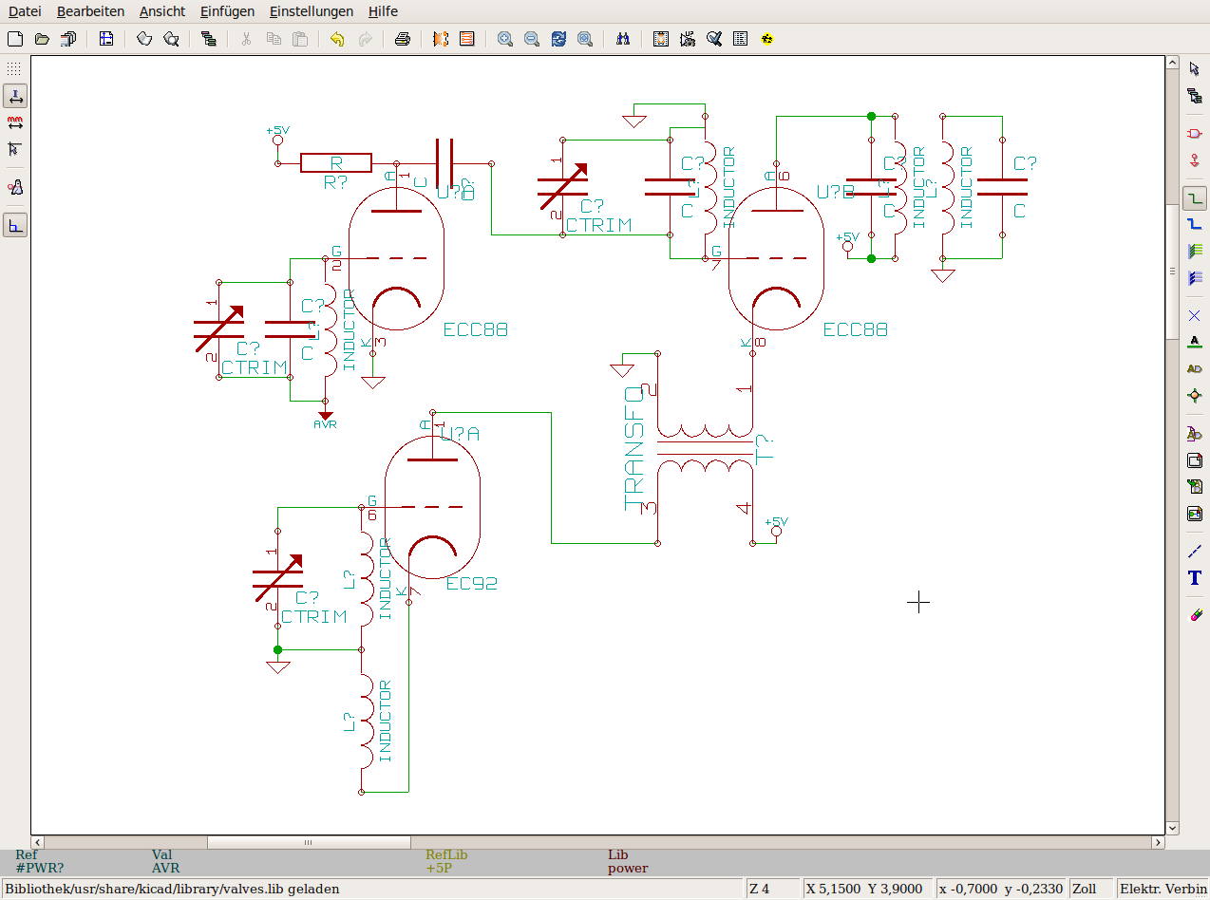Viewport: 1210px width, 900px height.
Task: Toggle grid visibility in left toolbar
Action: [14, 69]
